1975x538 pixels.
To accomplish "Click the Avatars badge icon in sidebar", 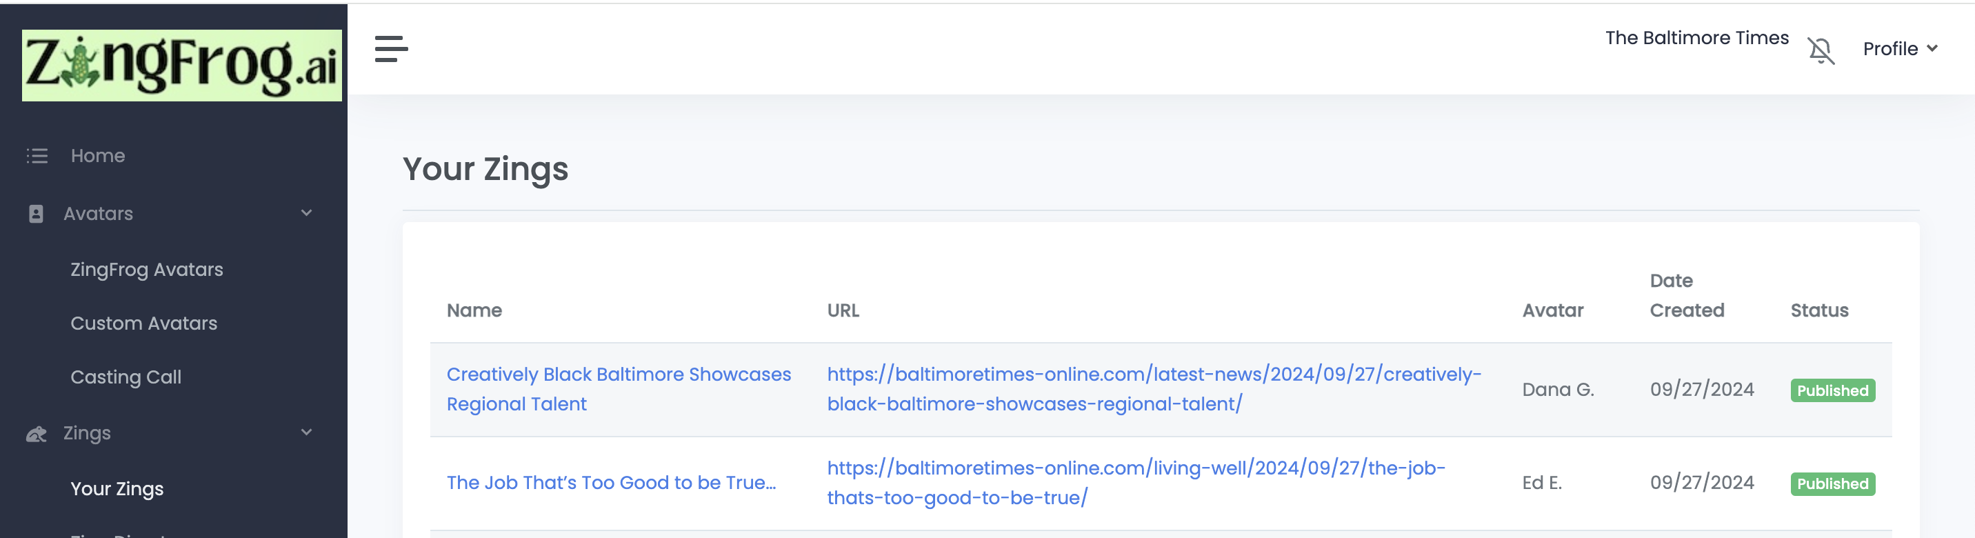I will [x=36, y=214].
